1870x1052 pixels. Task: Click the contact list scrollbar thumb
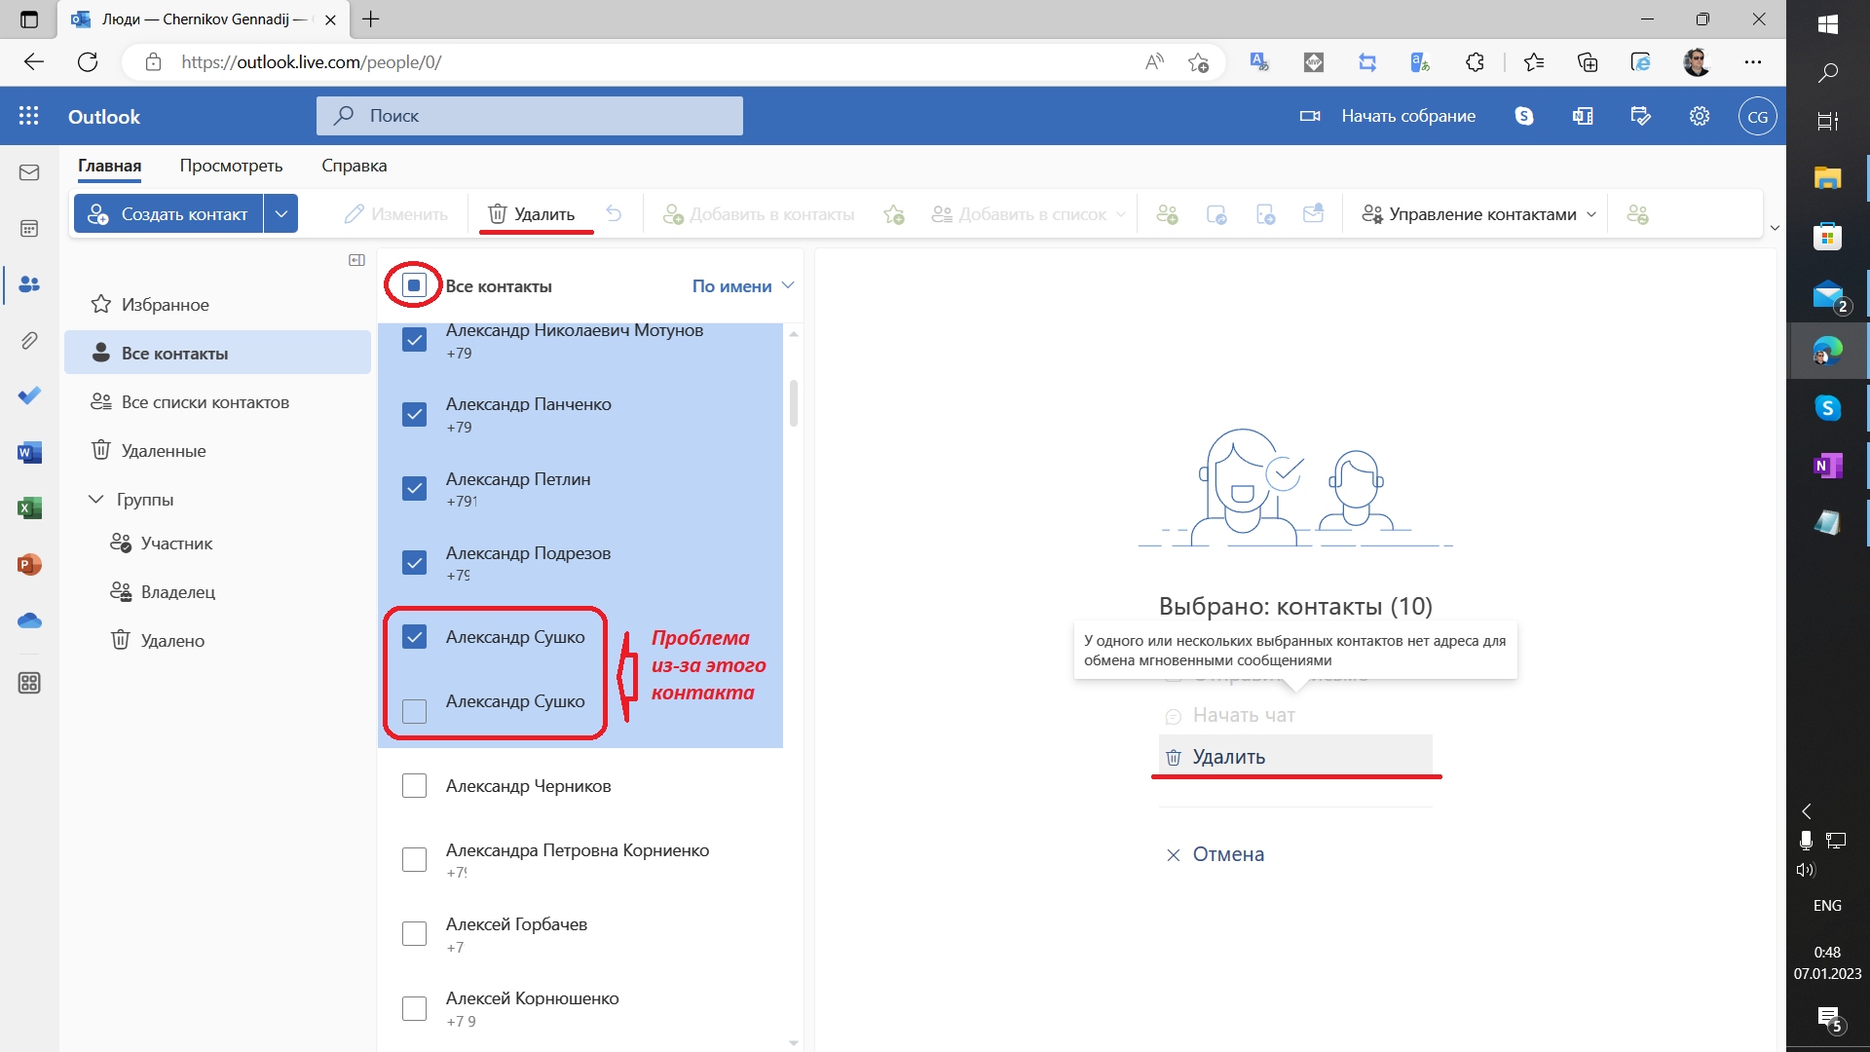pyautogui.click(x=794, y=402)
